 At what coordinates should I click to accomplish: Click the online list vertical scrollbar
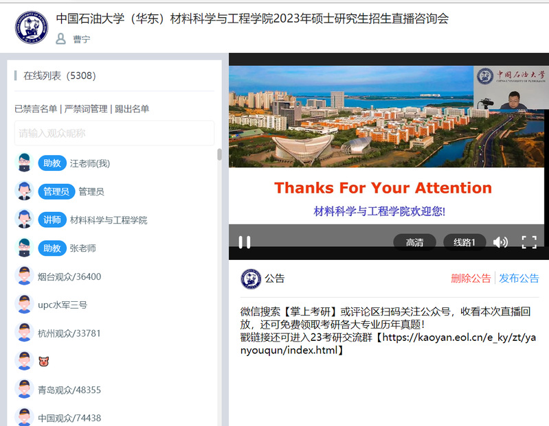point(219,155)
